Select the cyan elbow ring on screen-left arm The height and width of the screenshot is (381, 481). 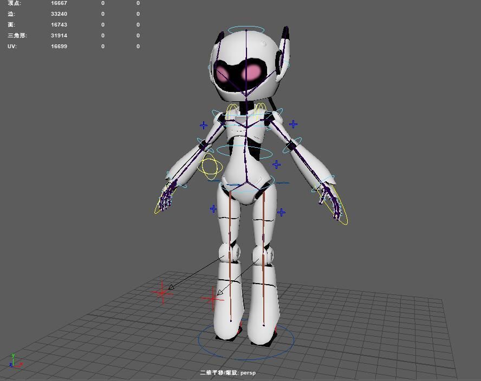click(x=205, y=145)
